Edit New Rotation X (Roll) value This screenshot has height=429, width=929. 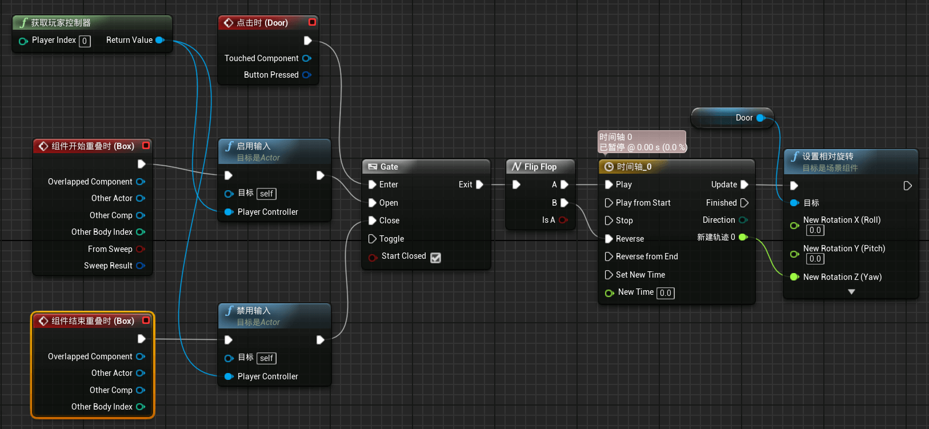pos(815,230)
